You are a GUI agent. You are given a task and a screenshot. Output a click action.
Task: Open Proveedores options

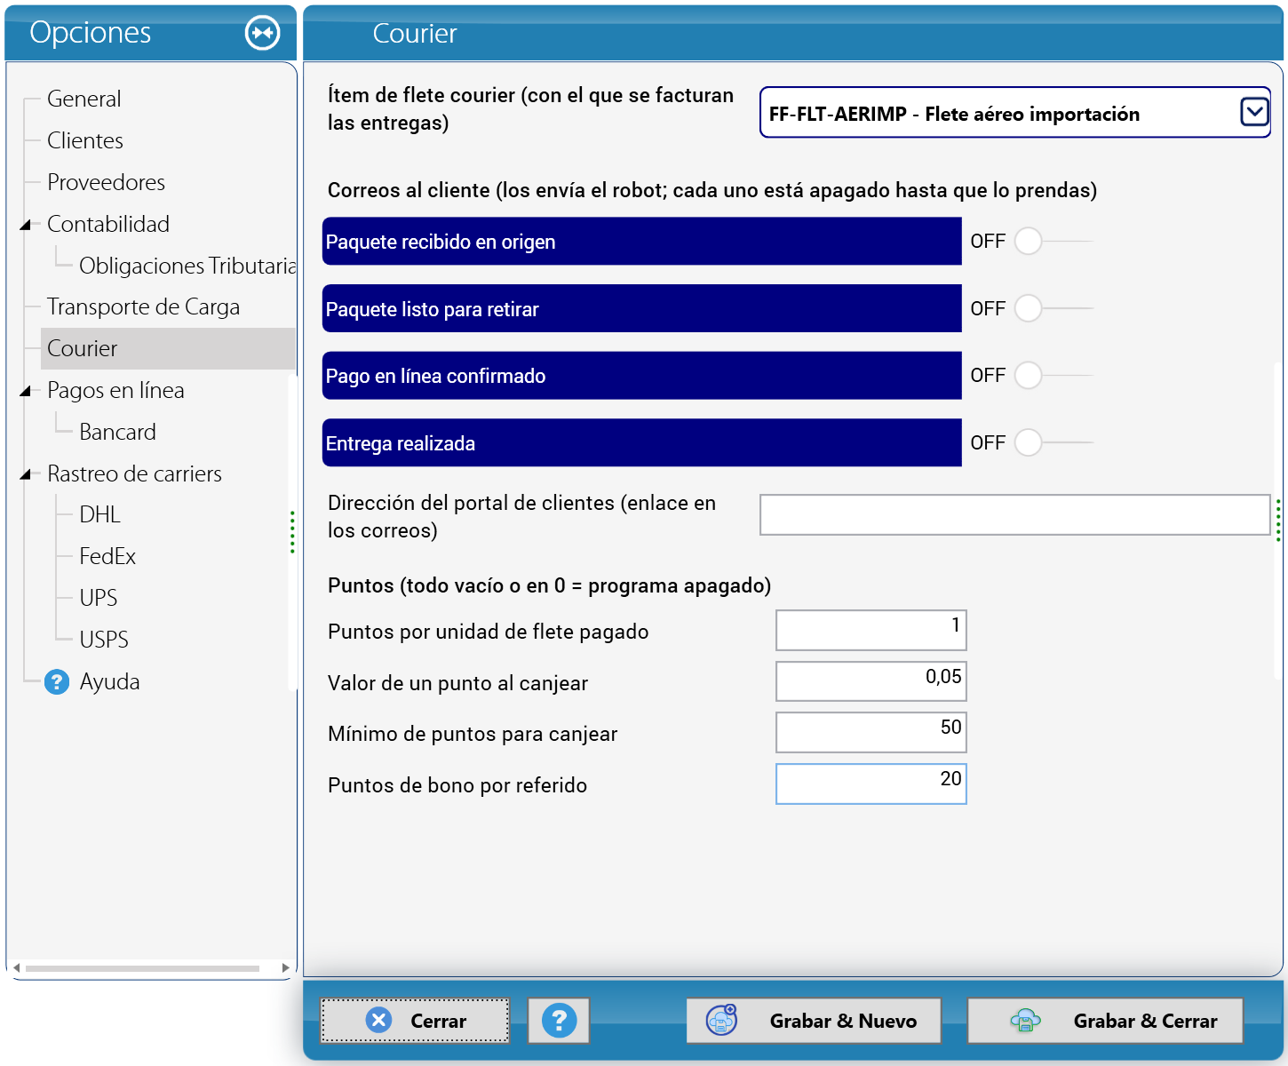tap(106, 182)
